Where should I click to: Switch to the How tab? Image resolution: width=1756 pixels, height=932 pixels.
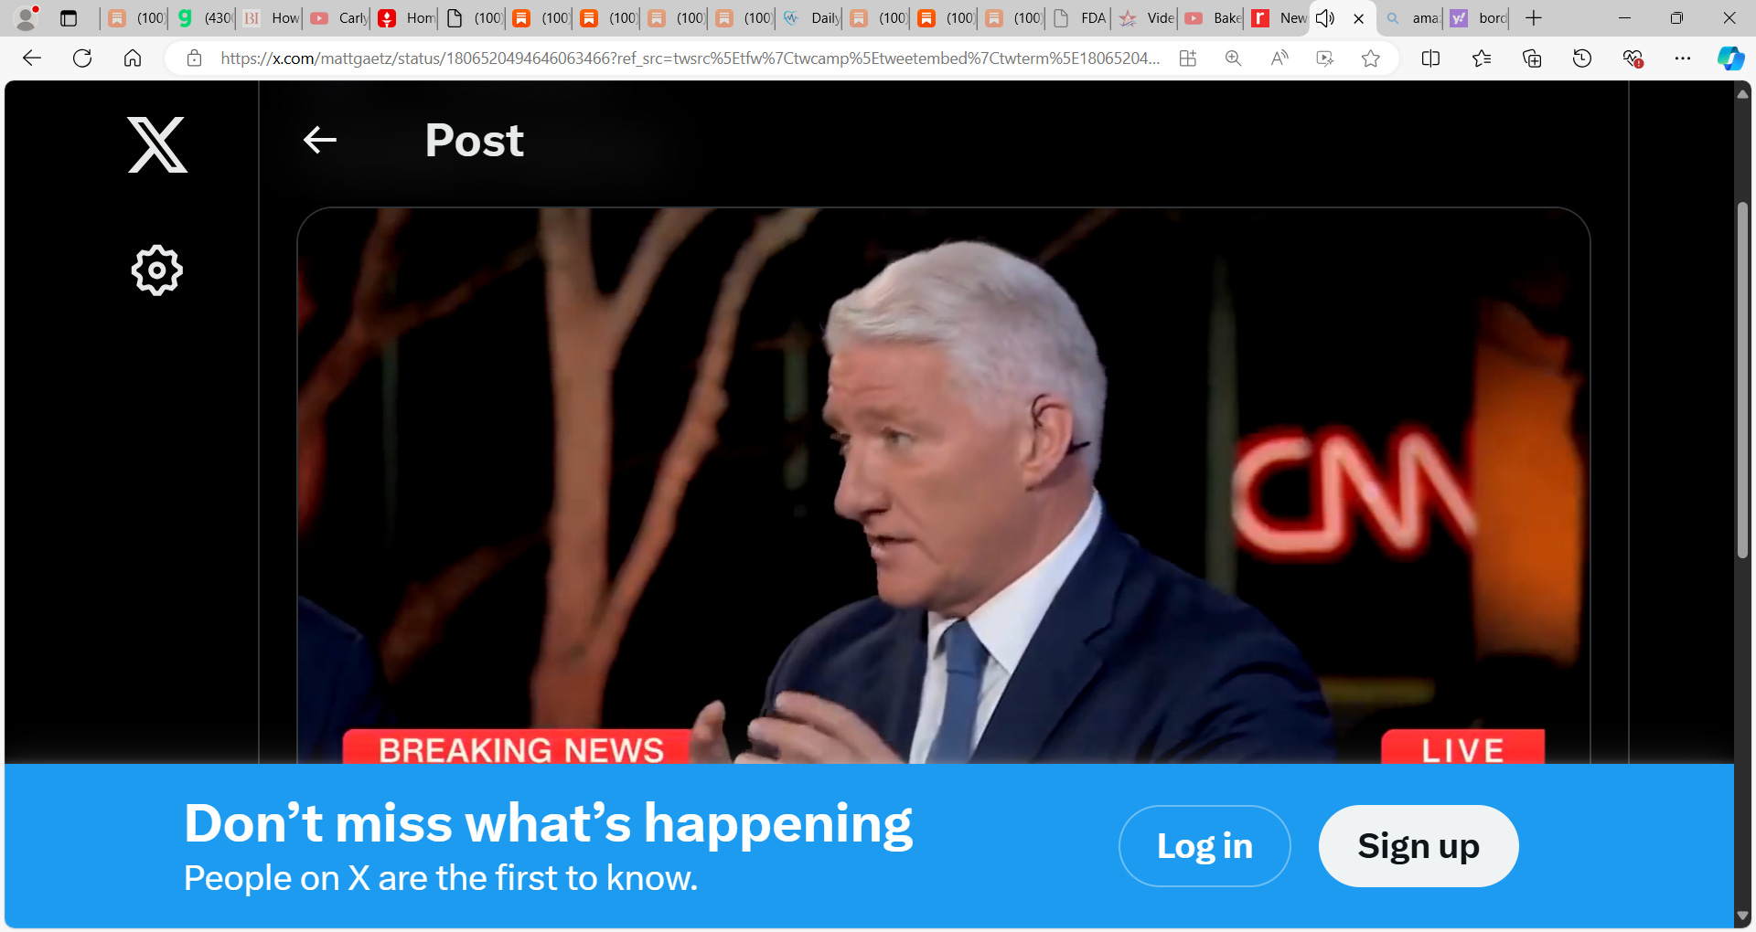point(272,18)
